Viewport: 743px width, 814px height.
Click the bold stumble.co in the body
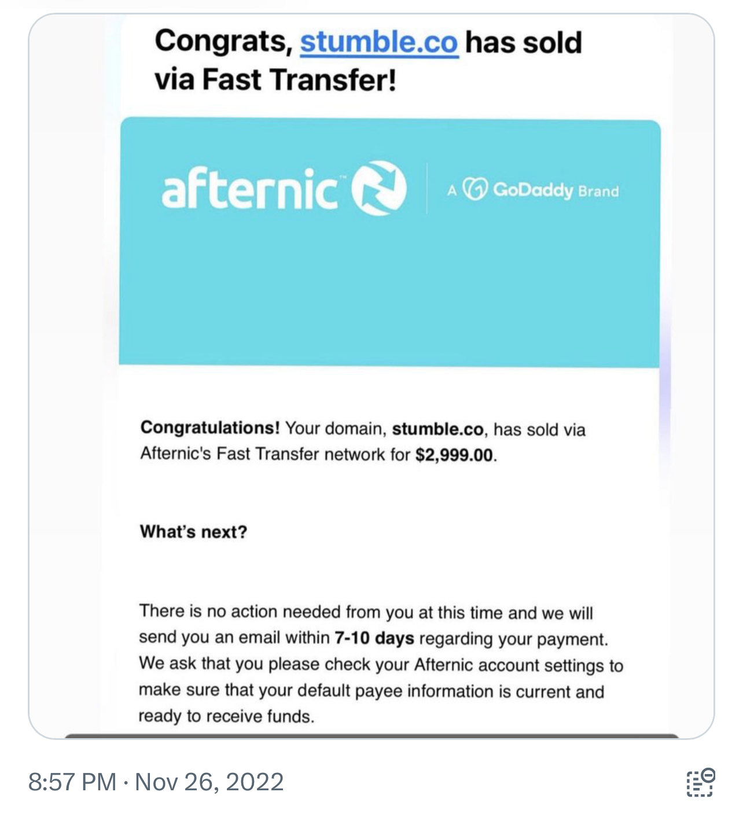[437, 429]
